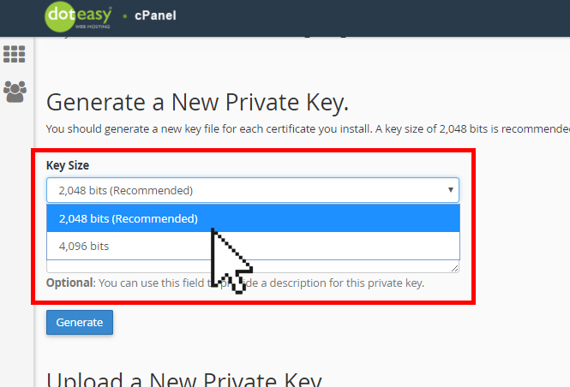Click the Key Size field label
Image resolution: width=570 pixels, height=387 pixels.
pos(68,165)
